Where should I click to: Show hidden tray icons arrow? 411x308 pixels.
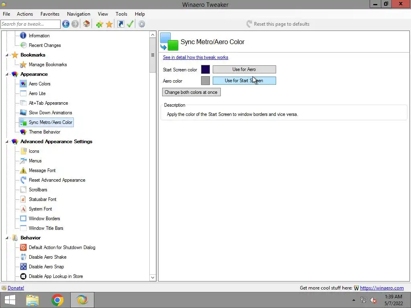click(354, 300)
